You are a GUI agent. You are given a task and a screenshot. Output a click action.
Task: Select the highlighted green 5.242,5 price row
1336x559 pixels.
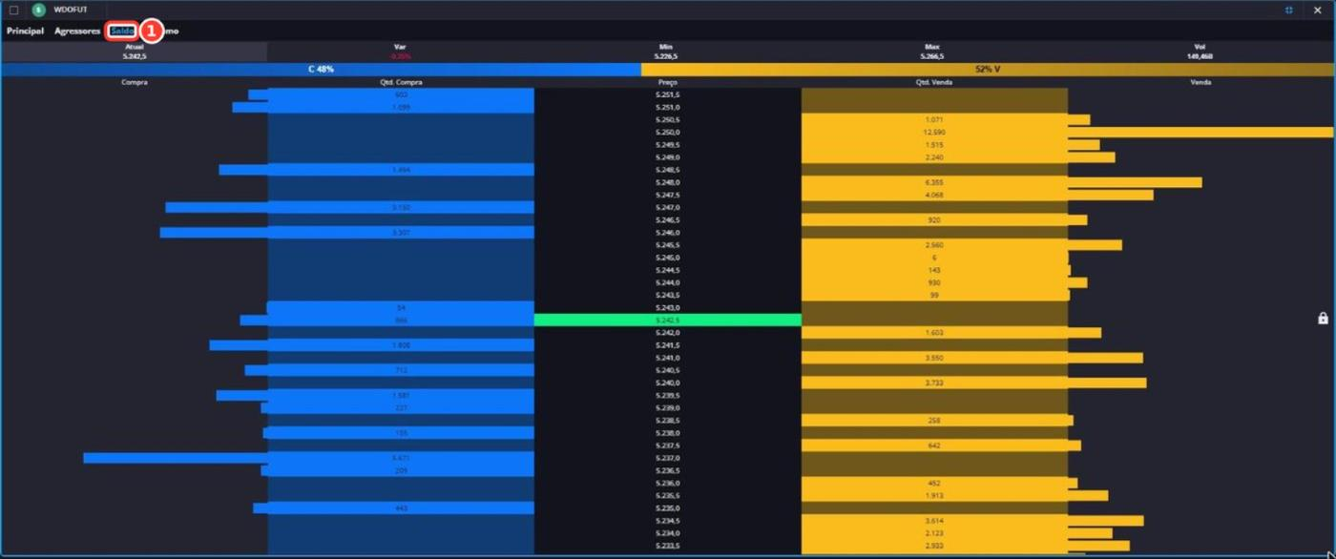click(x=668, y=321)
